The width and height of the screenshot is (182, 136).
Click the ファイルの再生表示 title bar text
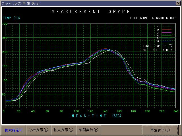pyautogui.click(x=20, y=3)
